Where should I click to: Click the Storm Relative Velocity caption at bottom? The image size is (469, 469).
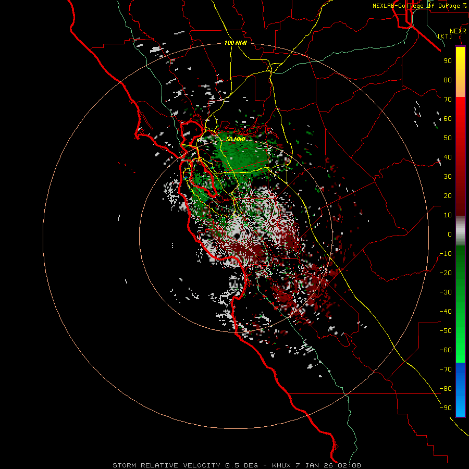pyautogui.click(x=237, y=465)
